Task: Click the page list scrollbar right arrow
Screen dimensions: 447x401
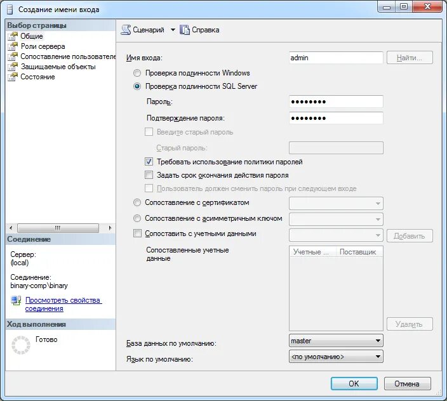Action: pos(110,228)
